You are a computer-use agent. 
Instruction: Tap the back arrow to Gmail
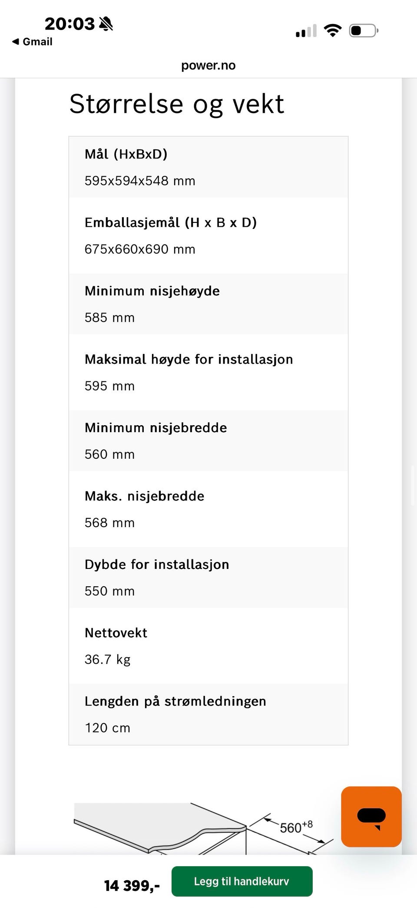pos(16,41)
